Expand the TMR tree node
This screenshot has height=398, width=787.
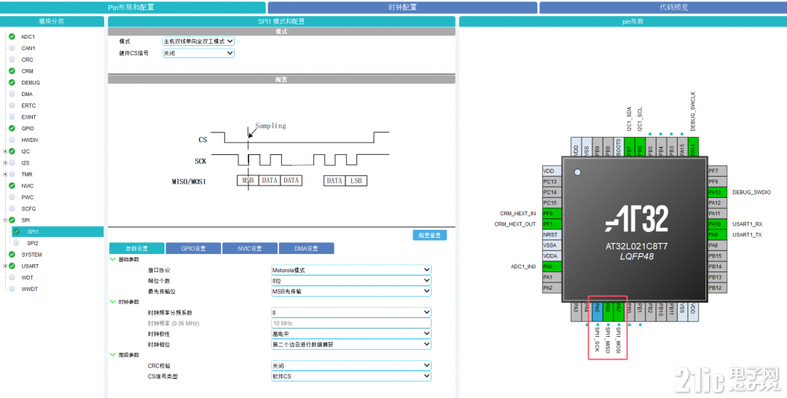5,175
